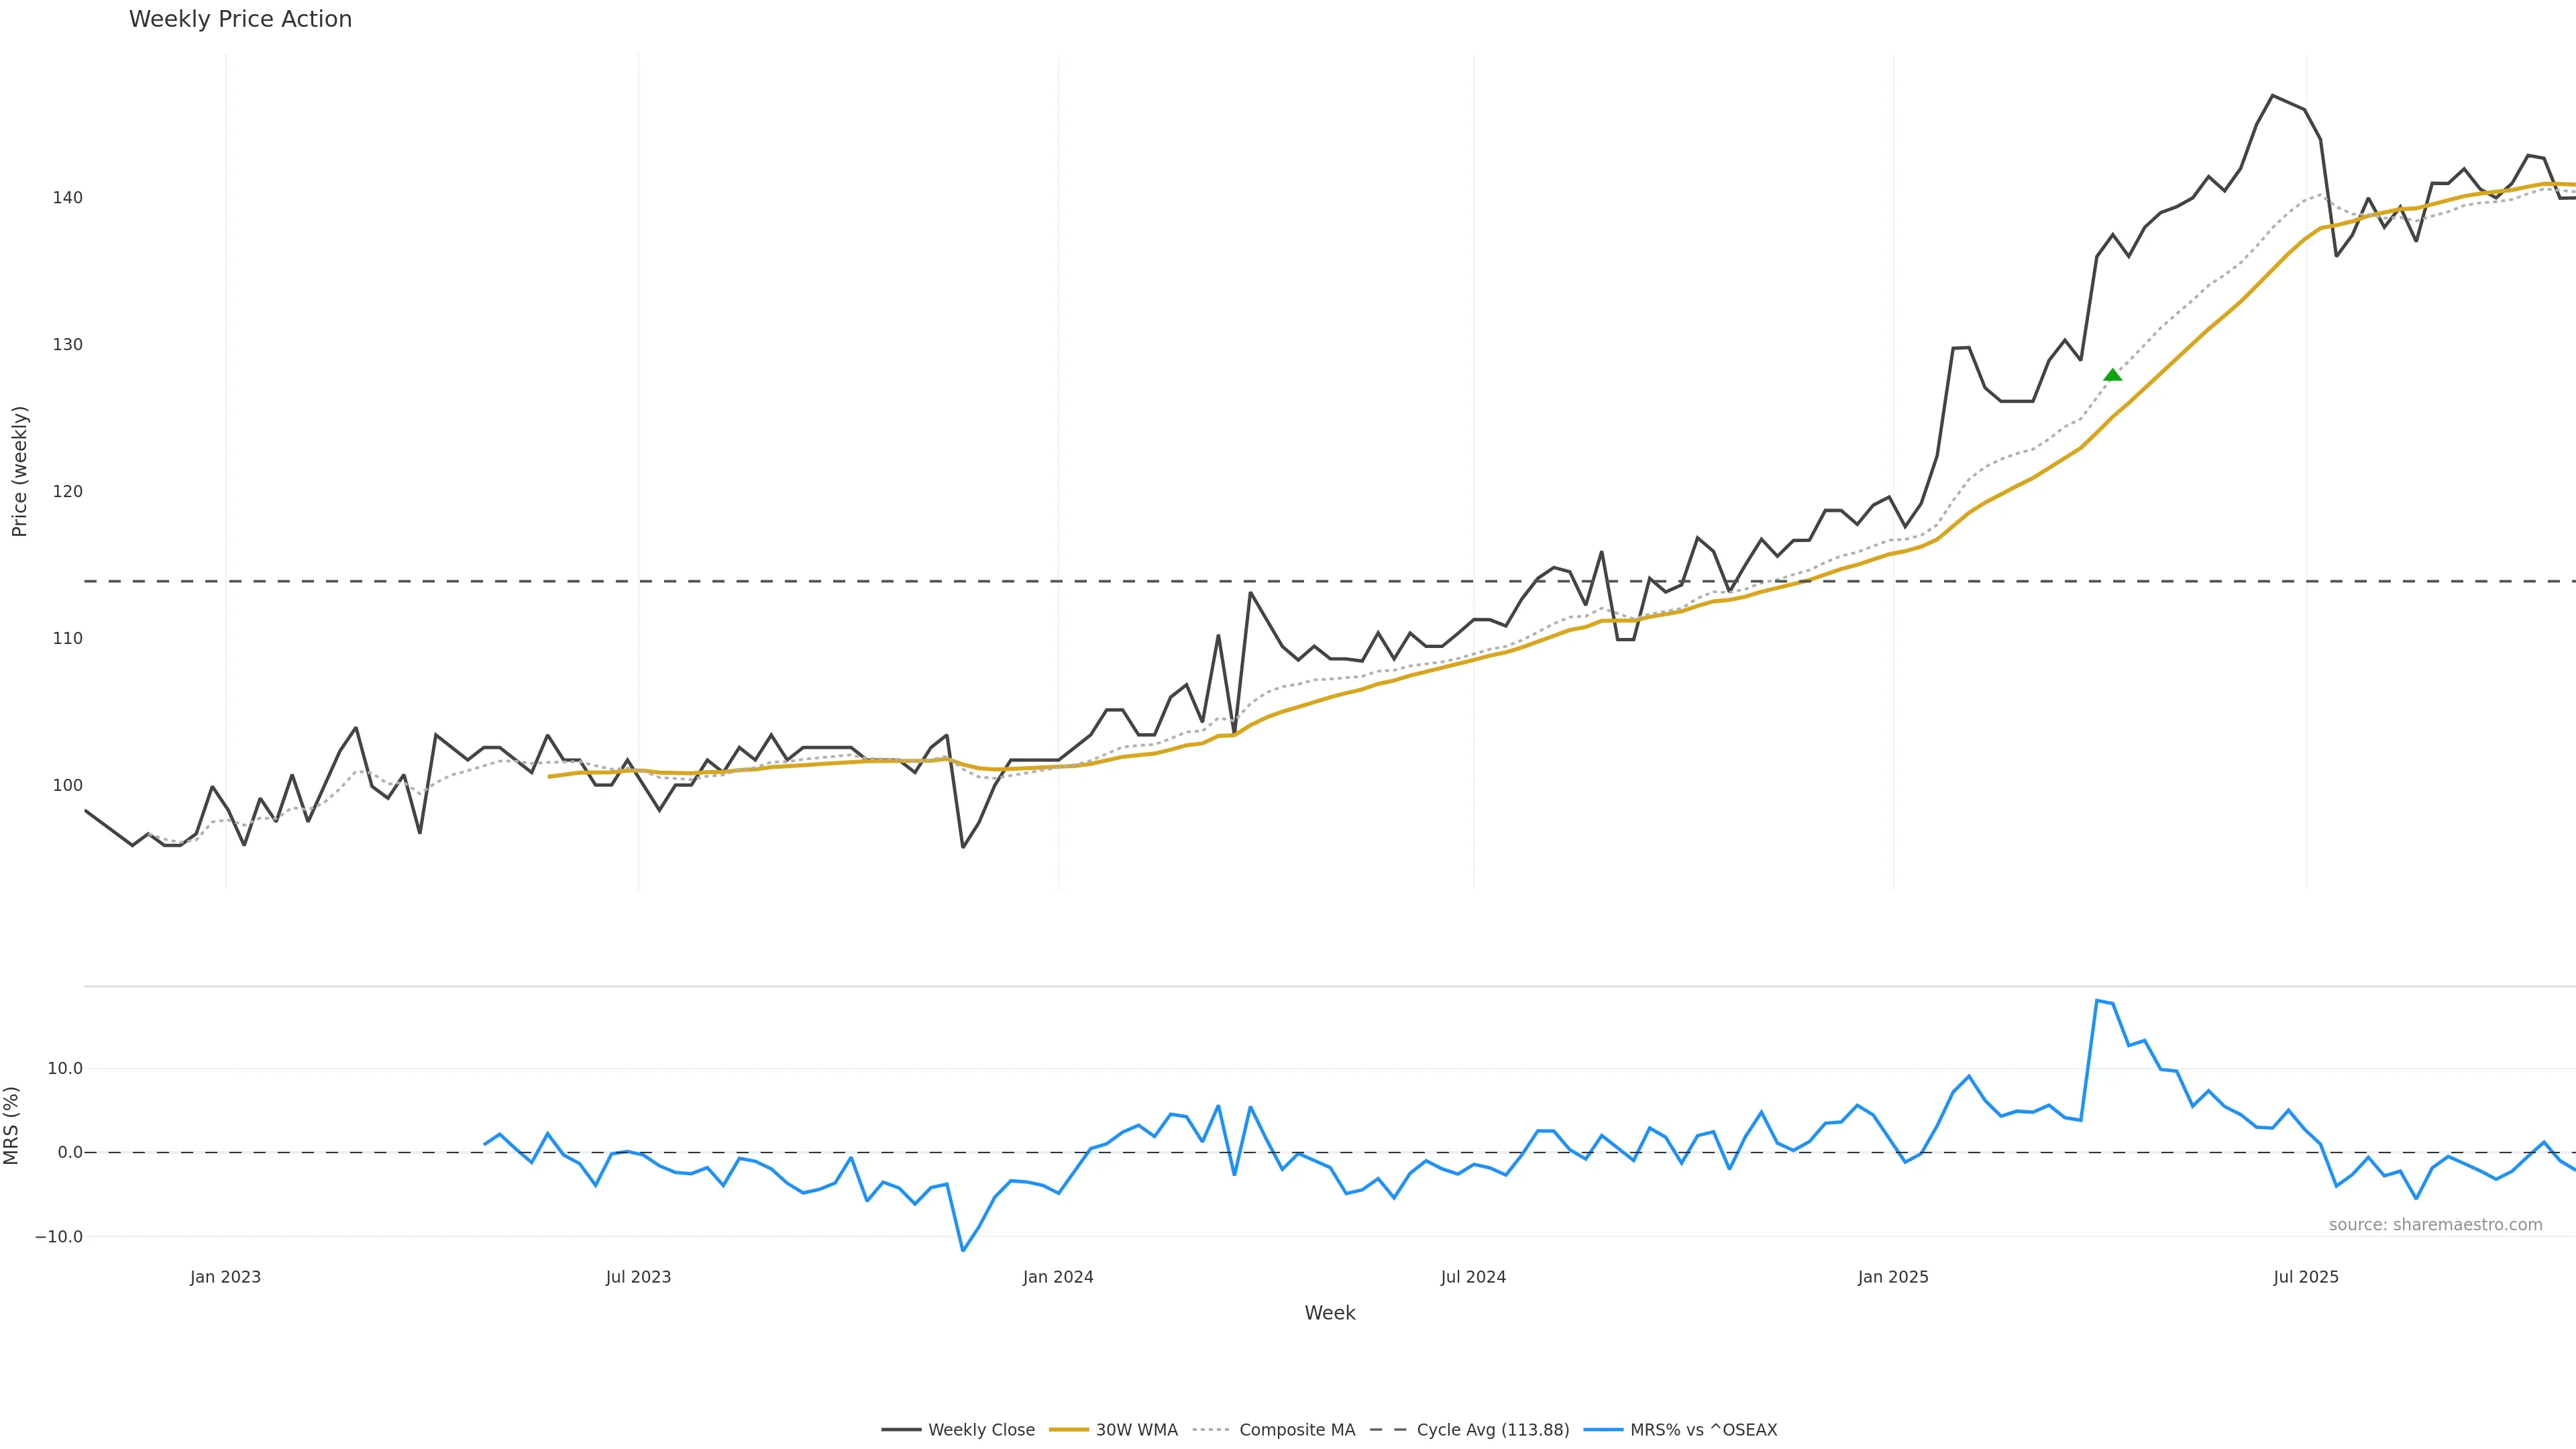Hide the MRS% vs ^OSEAX series label
This screenshot has height=1449, width=2576.
1703,1430
